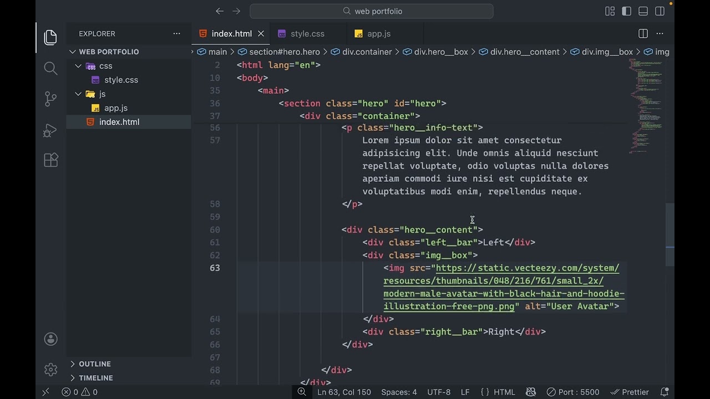
Task: Open the Manage gear menu
Action: tap(50, 370)
